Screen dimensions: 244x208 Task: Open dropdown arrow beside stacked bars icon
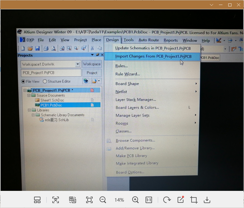pos(236,40)
